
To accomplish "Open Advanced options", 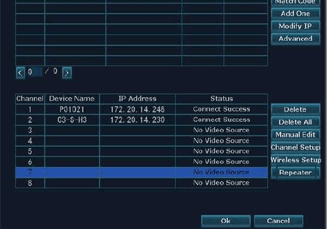I will click(x=296, y=38).
